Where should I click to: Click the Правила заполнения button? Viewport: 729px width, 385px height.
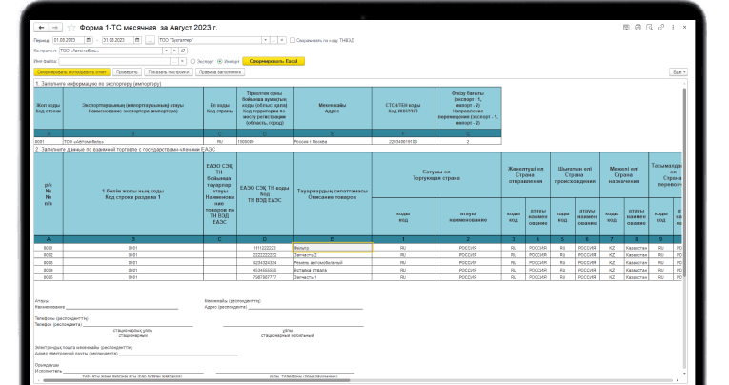pyautogui.click(x=220, y=72)
